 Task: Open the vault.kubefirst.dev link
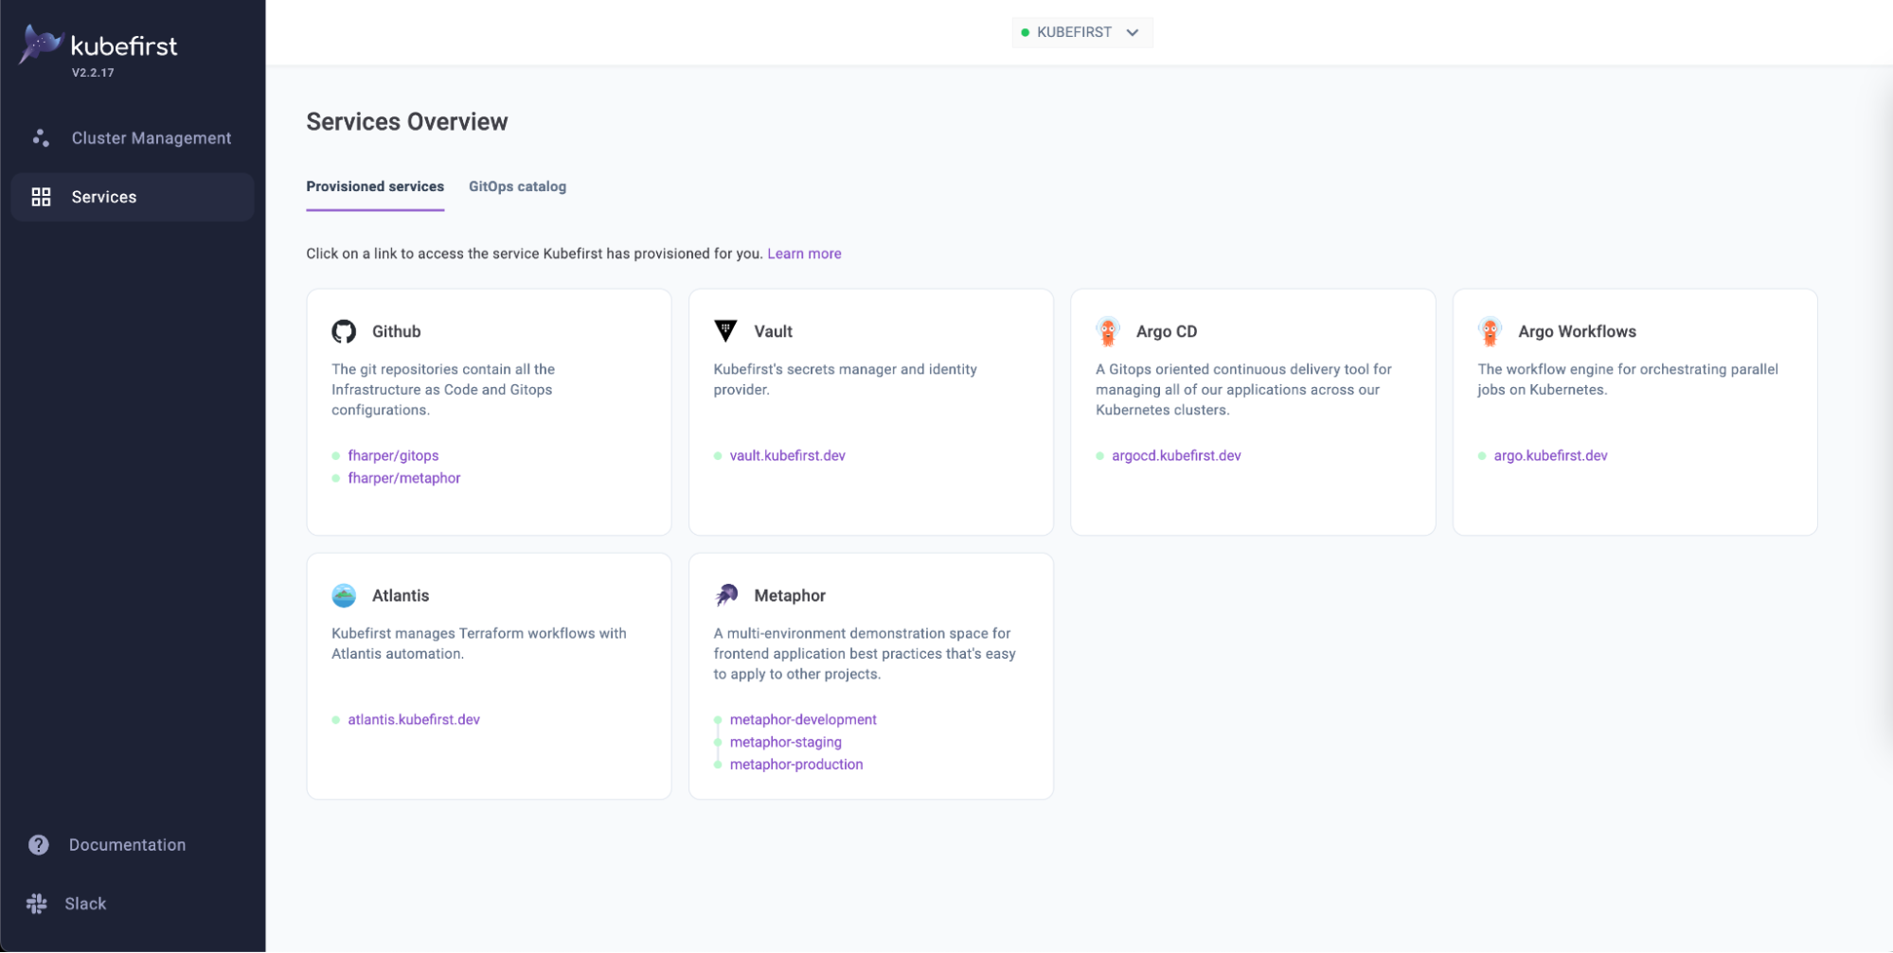click(787, 455)
